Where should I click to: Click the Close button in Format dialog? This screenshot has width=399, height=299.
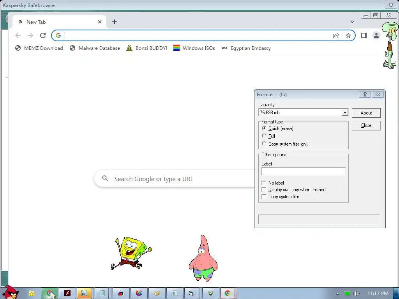tap(366, 125)
